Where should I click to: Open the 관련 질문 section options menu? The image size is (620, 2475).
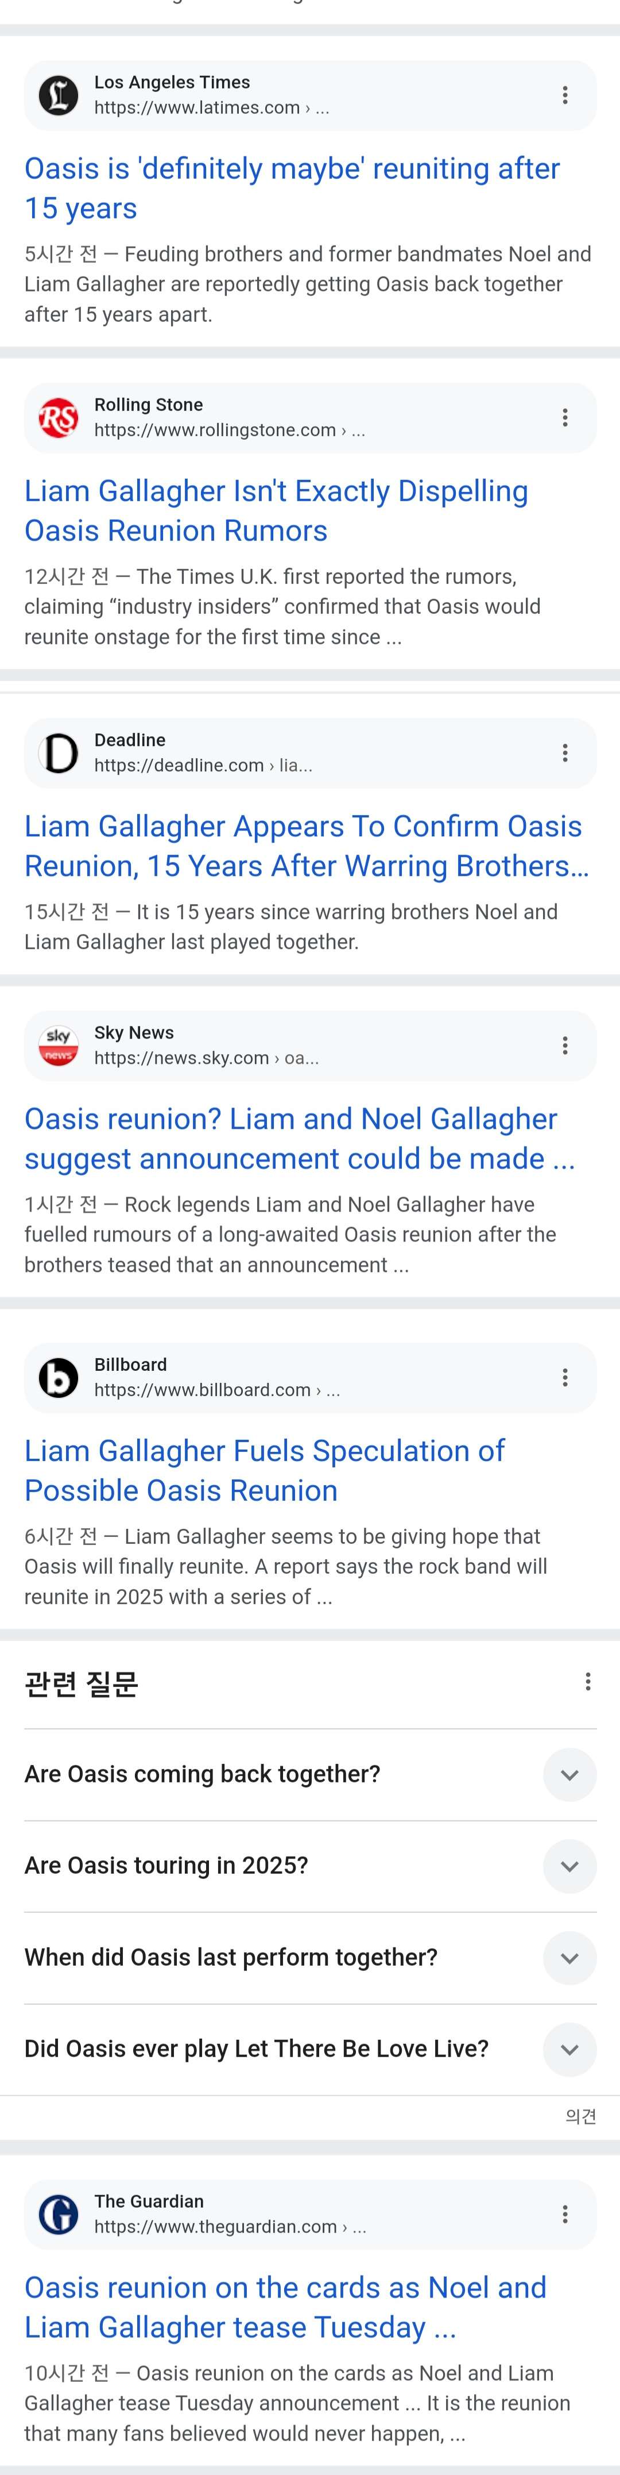pyautogui.click(x=587, y=1681)
